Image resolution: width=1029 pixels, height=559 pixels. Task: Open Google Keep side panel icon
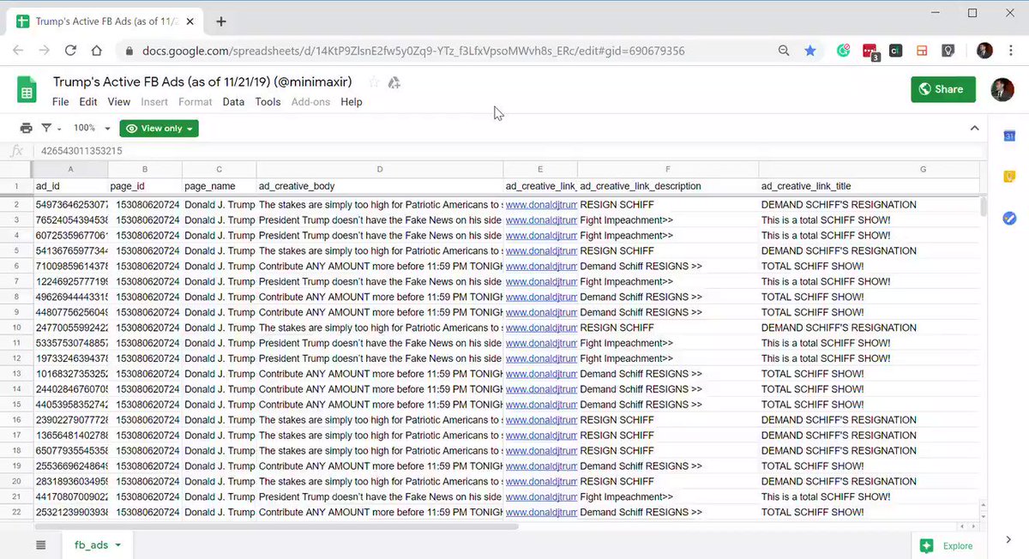coord(1009,177)
